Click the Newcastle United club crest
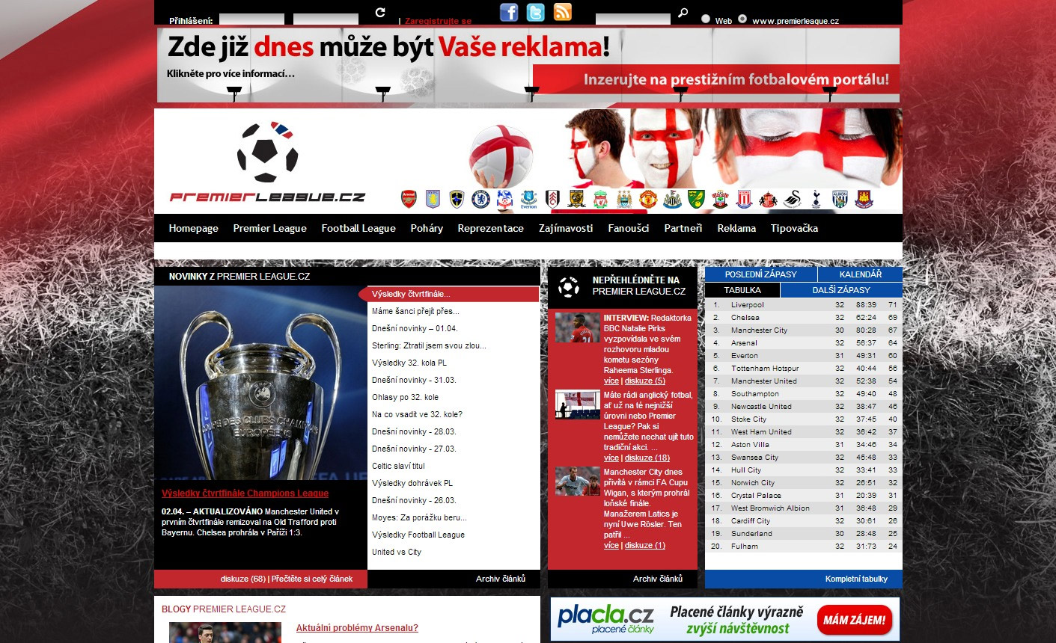Screen dimensions: 1056x643 pos(672,199)
